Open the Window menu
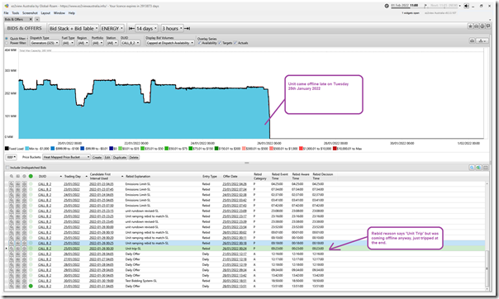Screen dimensions: 499x299 tap(59, 13)
